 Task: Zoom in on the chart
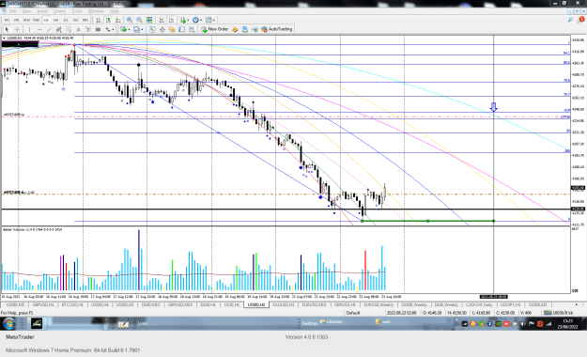pyautogui.click(x=130, y=20)
